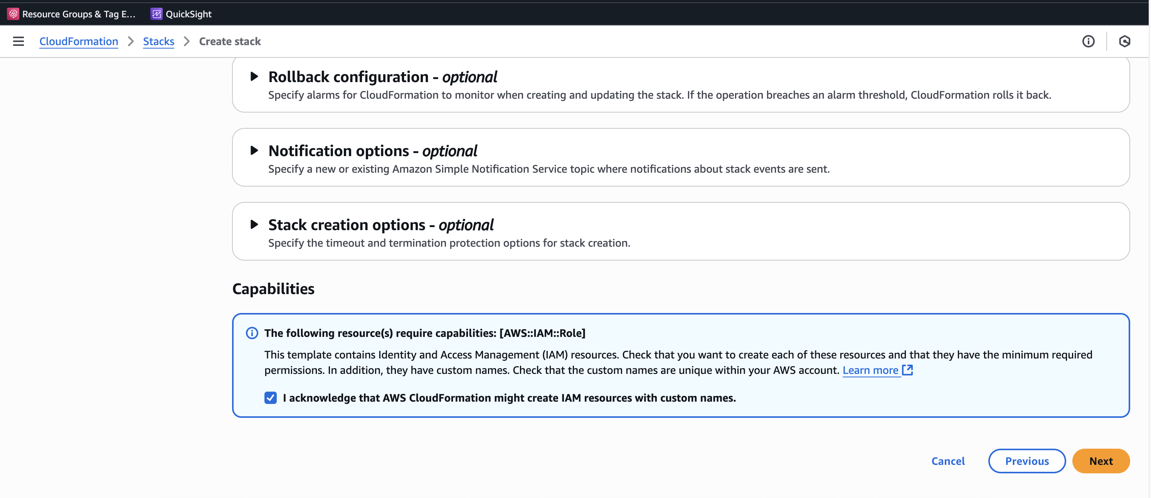The height and width of the screenshot is (498, 1151).
Task: Open the hamburger navigation menu
Action: 19,42
